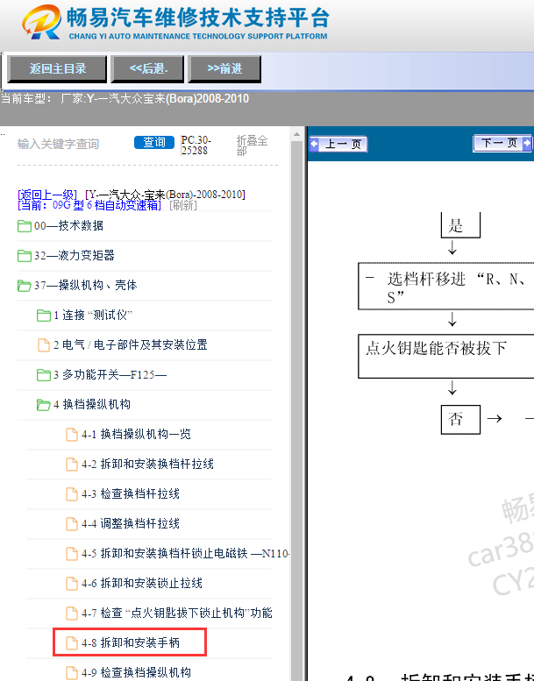Click the left arrow icon on 上一页
This screenshot has width=534, height=681.
pyautogui.click(x=314, y=144)
